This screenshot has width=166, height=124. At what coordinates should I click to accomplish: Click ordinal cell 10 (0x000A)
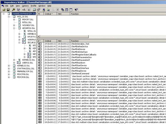50,101
